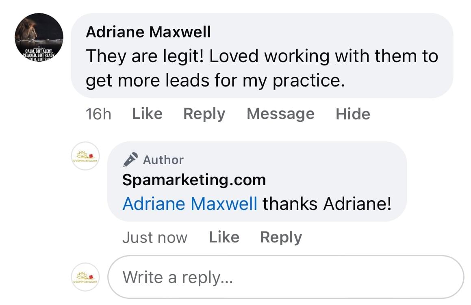Open the blue Adriane Maxwell mention
This screenshot has height=305, width=471.
190,203
